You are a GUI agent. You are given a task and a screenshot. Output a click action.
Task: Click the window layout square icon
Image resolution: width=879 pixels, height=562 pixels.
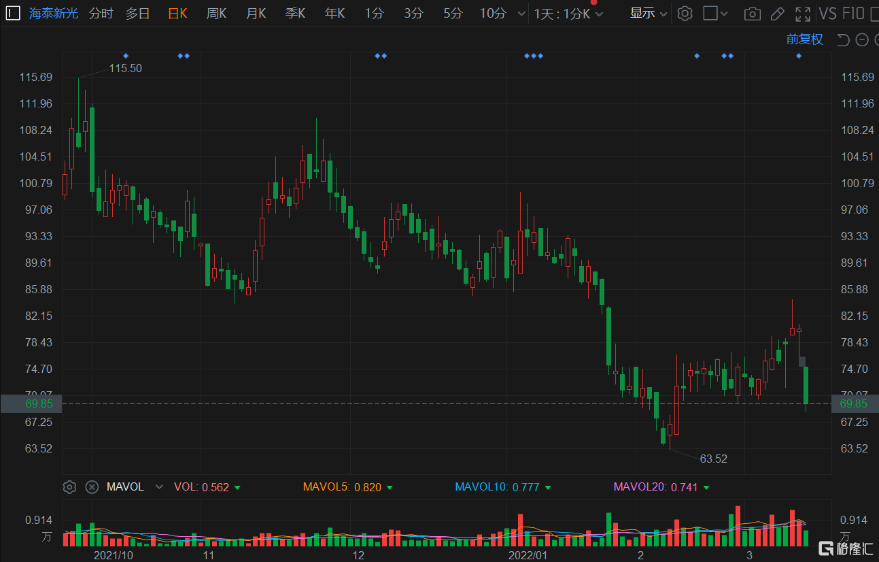(710, 13)
